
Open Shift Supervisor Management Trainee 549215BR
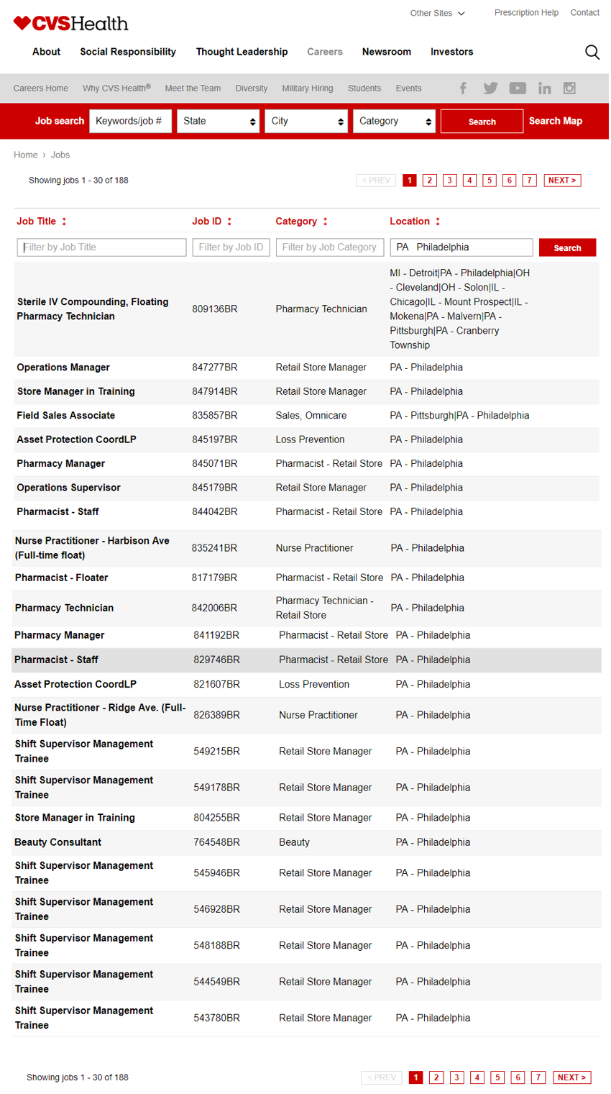(84, 751)
